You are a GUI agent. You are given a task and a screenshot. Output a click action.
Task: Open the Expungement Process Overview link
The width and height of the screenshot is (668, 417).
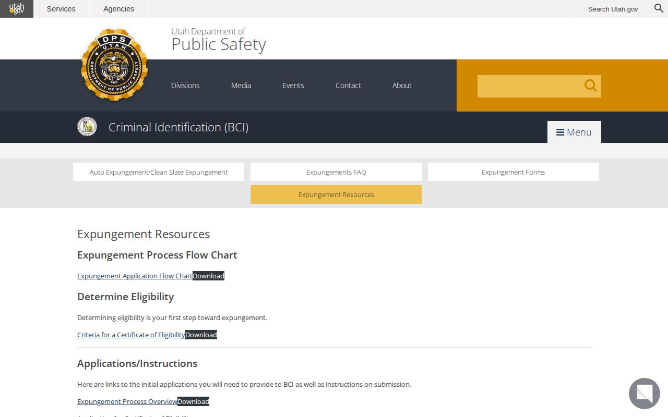pos(127,401)
